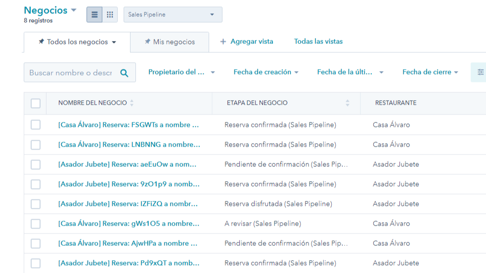
Task: Expand Fecha de cierre filter
Action: point(430,72)
